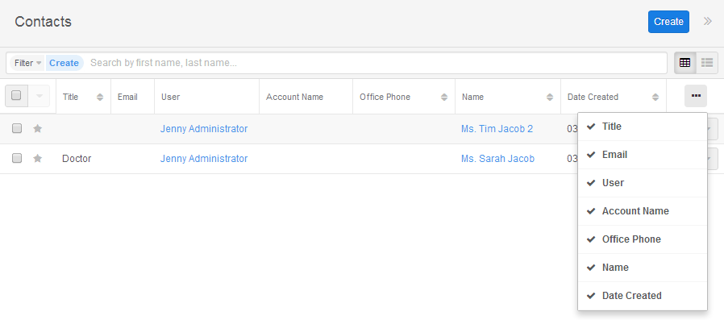Star the Ms. Tim Jacob 2 contact
The image size is (724, 320).
click(38, 129)
